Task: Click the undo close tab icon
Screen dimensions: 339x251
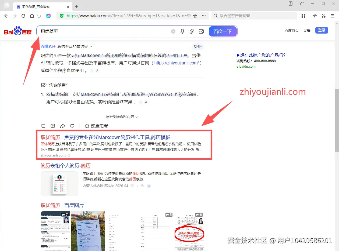Action: pyautogui.click(x=39, y=16)
